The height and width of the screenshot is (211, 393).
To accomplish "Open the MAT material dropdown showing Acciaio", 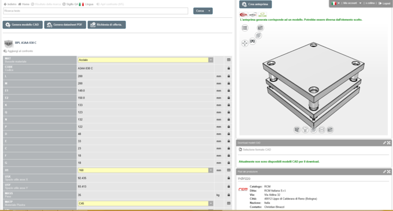I will [146, 60].
